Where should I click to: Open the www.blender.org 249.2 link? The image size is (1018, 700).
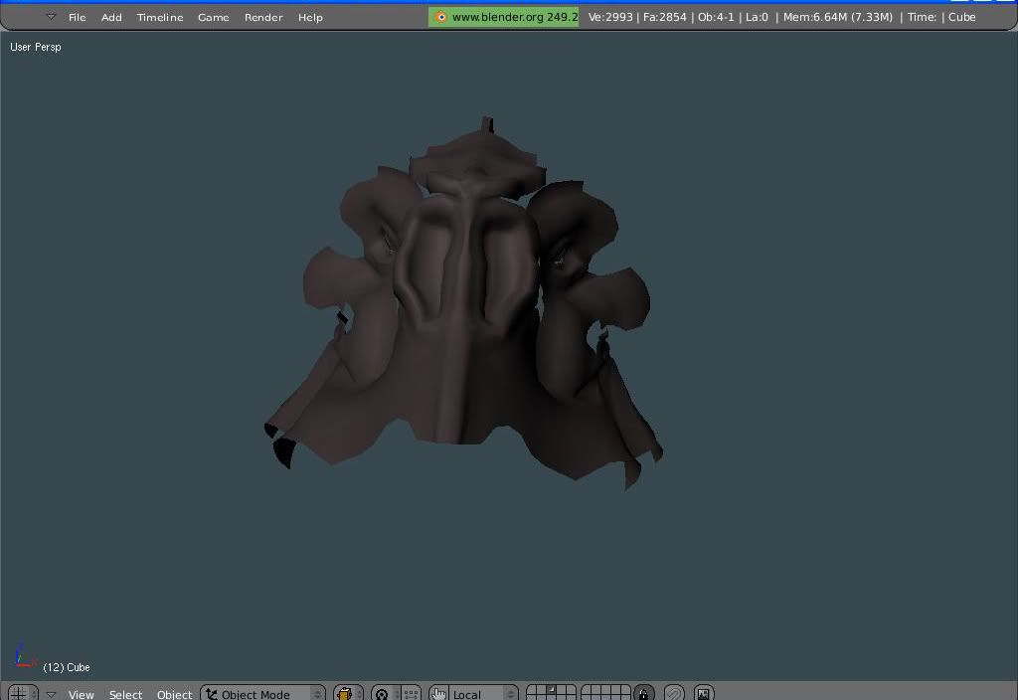coord(514,17)
